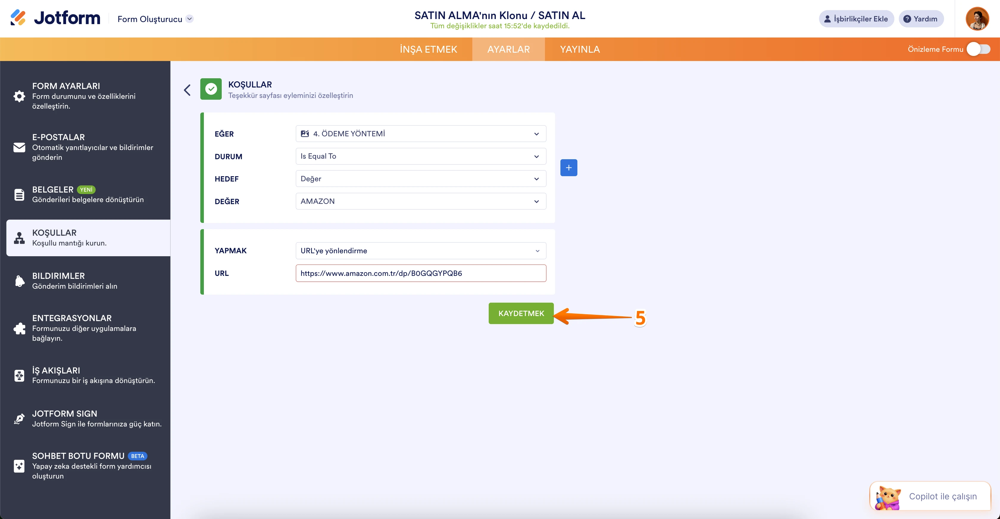Click the İşbirlikçiler Ekle button

[856, 19]
